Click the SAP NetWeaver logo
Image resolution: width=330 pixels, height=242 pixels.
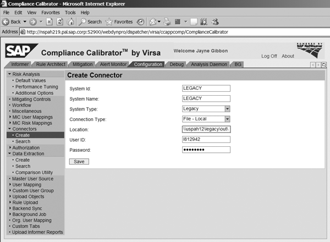[x=310, y=50]
